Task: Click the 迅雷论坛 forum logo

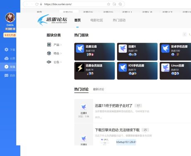Action: [52, 20]
